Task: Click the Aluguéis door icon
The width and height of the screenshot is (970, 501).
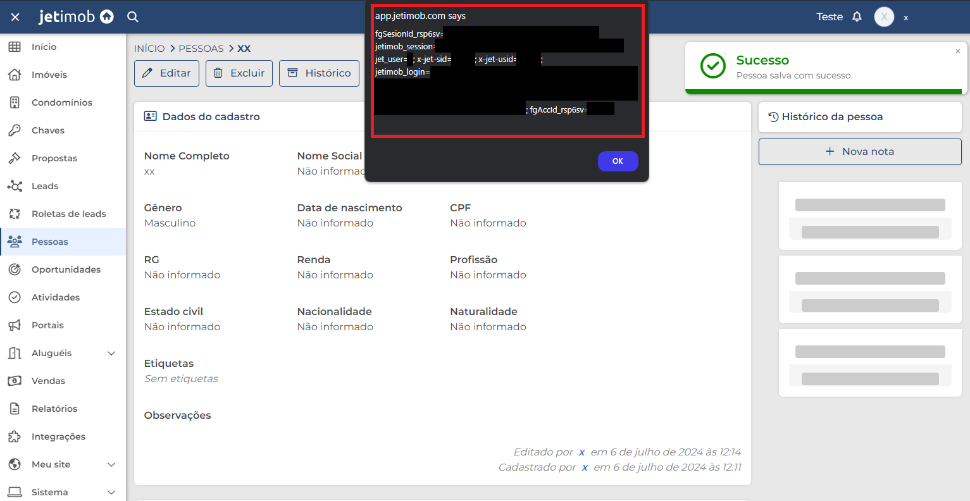Action: pyautogui.click(x=15, y=353)
